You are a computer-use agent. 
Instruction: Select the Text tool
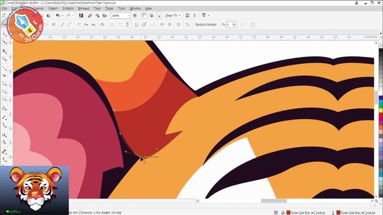4,108
